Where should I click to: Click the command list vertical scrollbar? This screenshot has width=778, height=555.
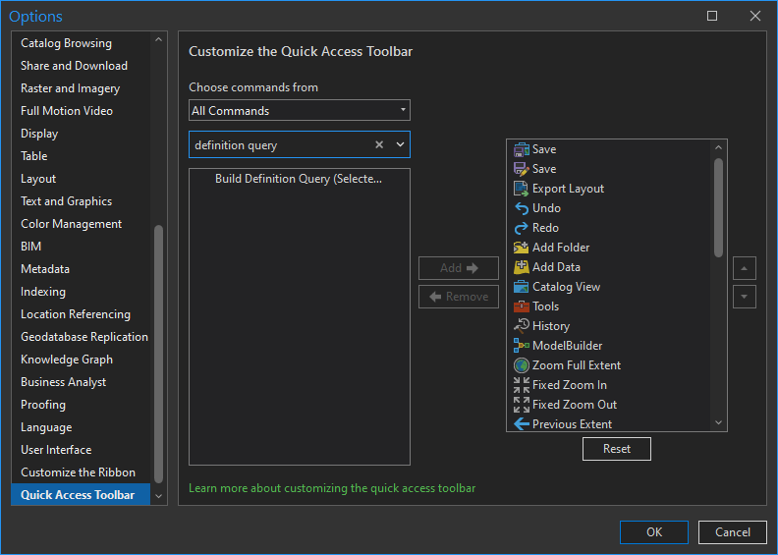(x=718, y=206)
